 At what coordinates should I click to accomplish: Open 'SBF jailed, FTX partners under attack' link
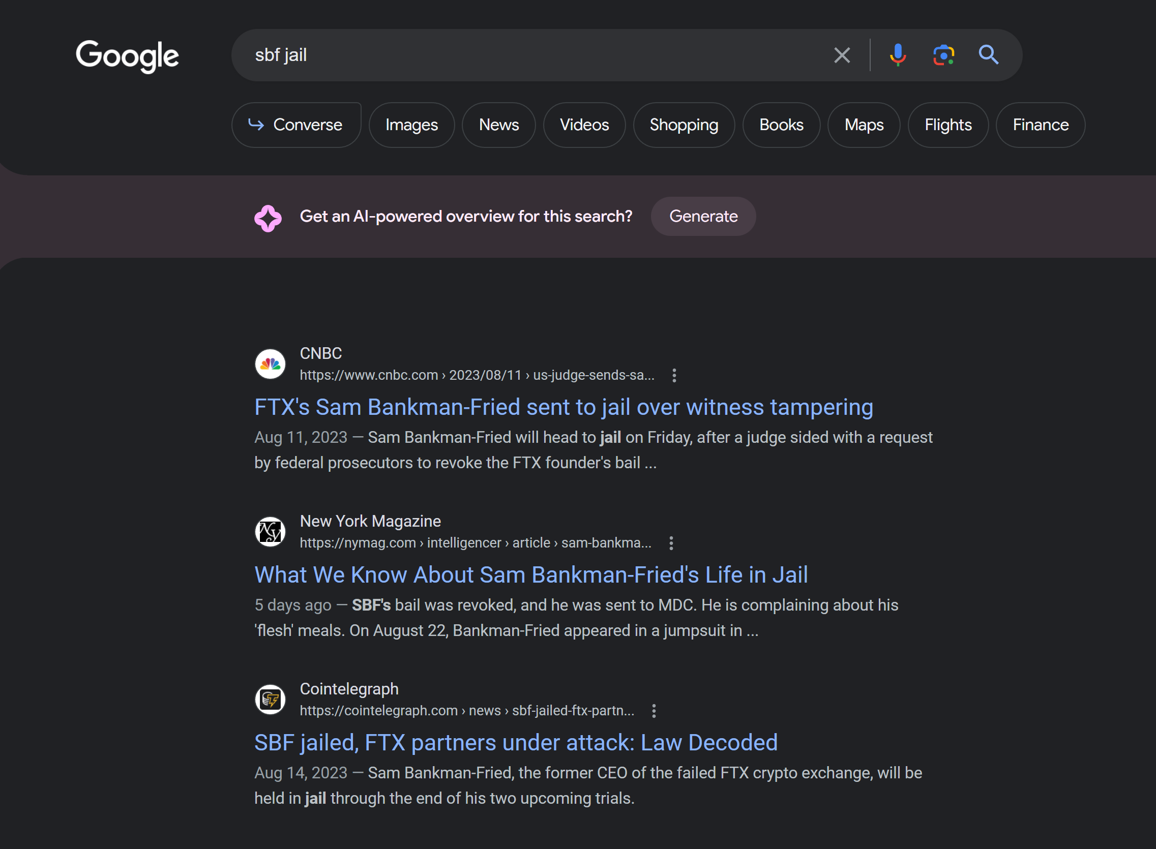(516, 742)
